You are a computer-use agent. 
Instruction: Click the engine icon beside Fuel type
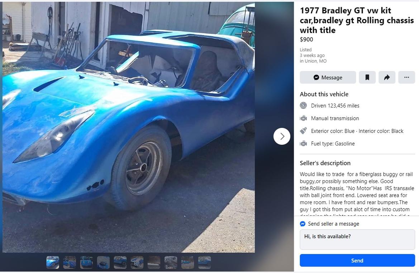(303, 143)
